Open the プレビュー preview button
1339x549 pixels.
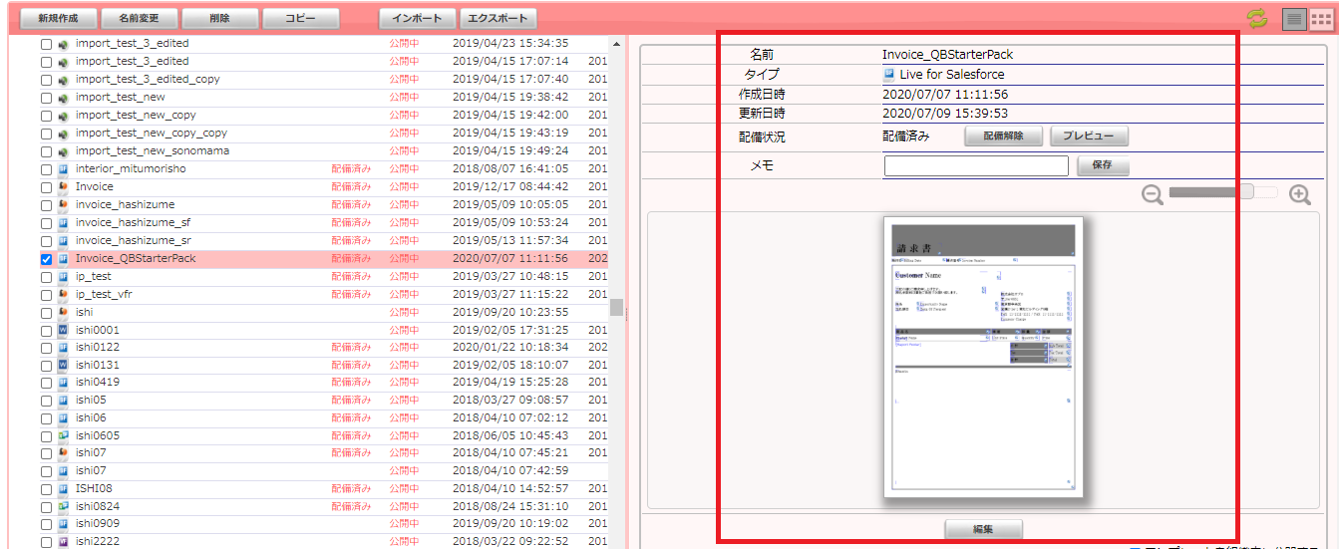coord(1089,137)
